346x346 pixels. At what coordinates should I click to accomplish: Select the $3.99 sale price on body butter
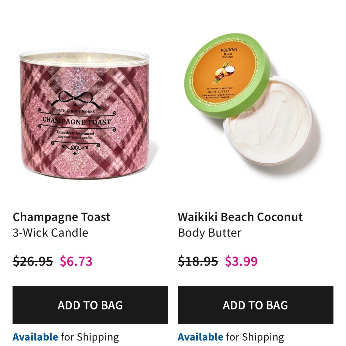[241, 261]
